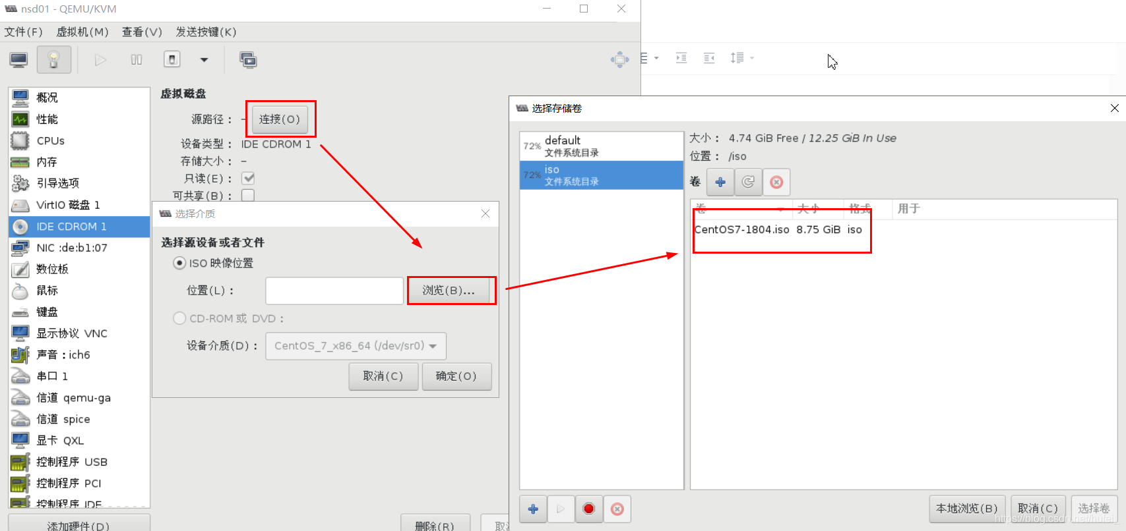
Task: Open the 设备介质(D) dropdown
Action: point(356,346)
